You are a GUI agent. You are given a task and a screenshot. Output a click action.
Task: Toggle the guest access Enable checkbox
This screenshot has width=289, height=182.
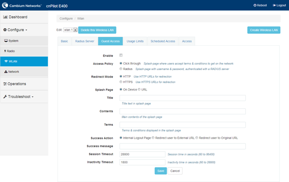pos(121,55)
